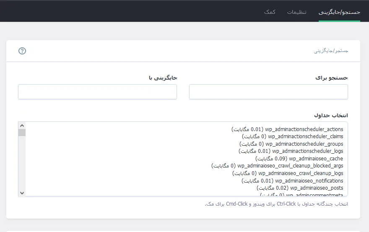Click the table list scroll up arrow
Screen dimensions: 369x232
click(x=22, y=126)
